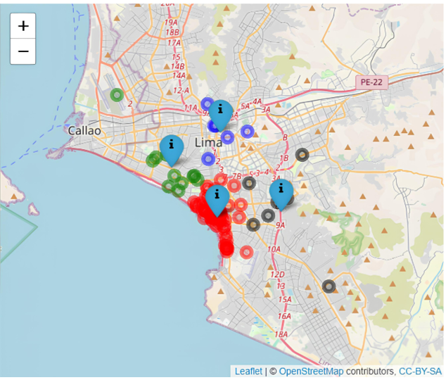Open the info marker over the red cluster
This screenshot has width=446, height=380.
click(217, 198)
